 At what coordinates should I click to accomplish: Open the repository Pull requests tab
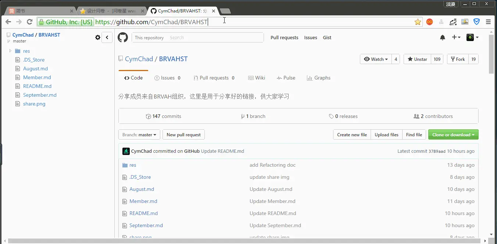click(x=214, y=78)
